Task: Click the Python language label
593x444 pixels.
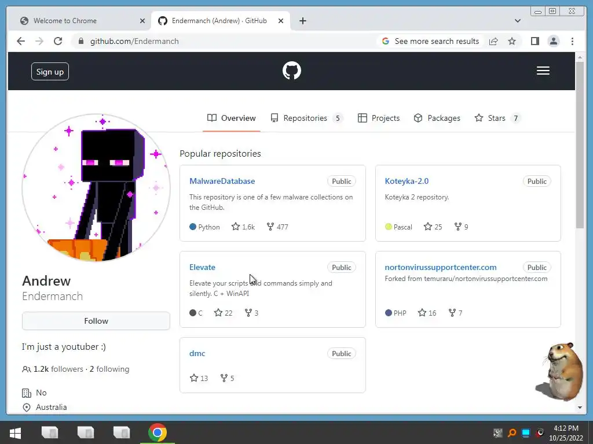Action: [208, 227]
